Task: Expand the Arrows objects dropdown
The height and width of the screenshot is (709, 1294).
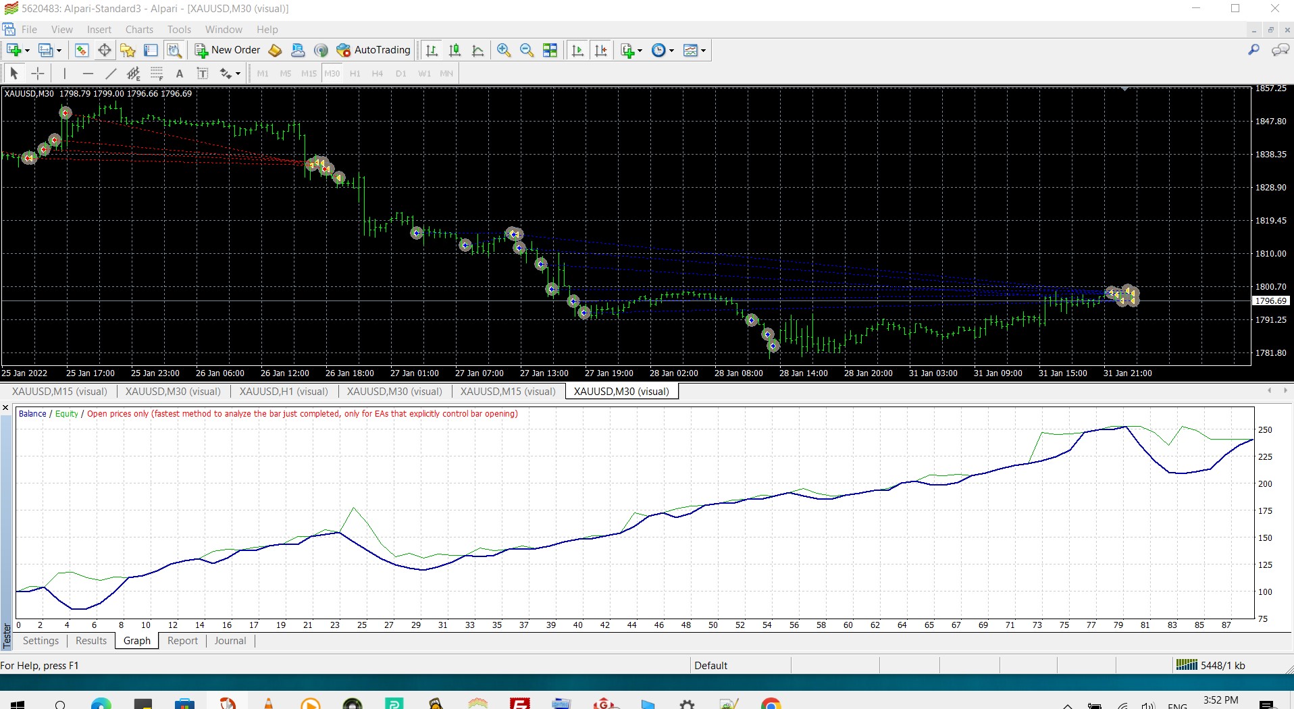Action: [238, 73]
